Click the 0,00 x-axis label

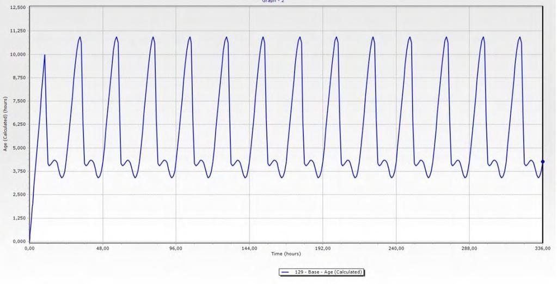pos(29,249)
